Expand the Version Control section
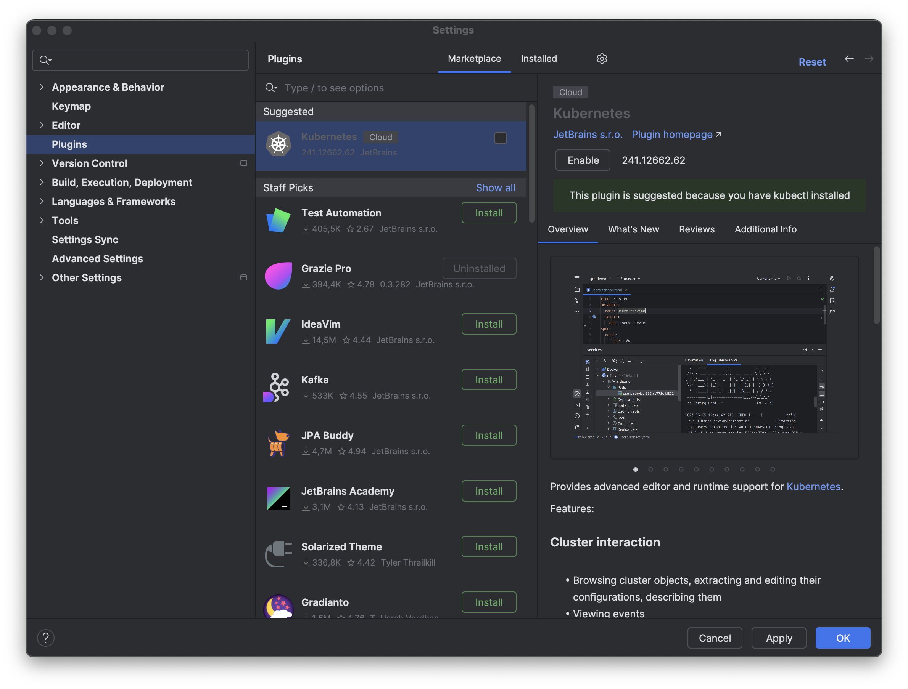Screen dimensions: 908x689 (x=42, y=163)
